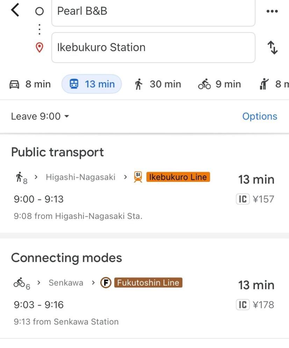Open the three-dot more menu
This screenshot has height=348, width=289.
coord(272,11)
